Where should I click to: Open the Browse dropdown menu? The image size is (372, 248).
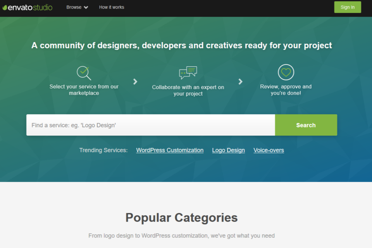pyautogui.click(x=77, y=7)
